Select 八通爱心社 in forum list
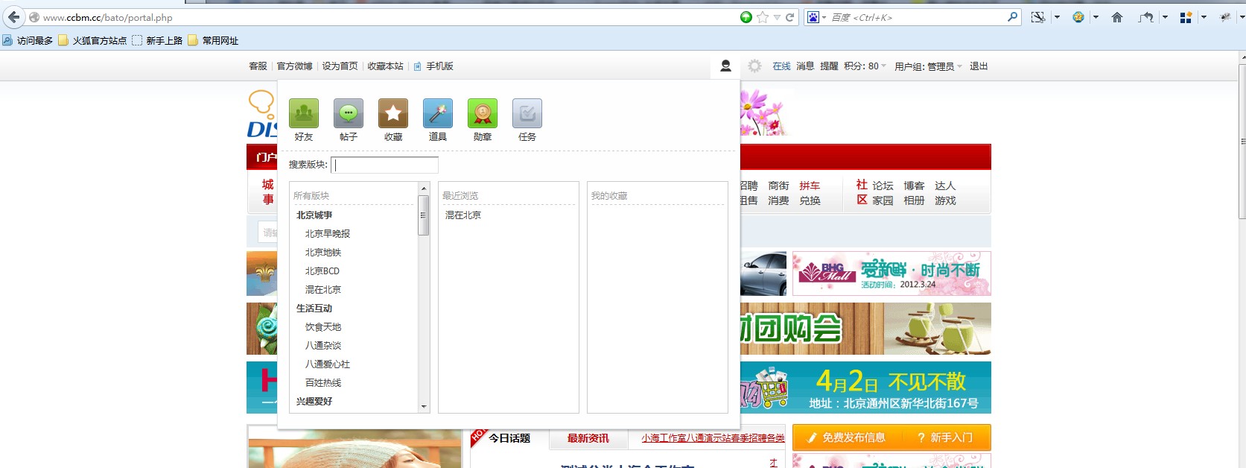 [328, 364]
